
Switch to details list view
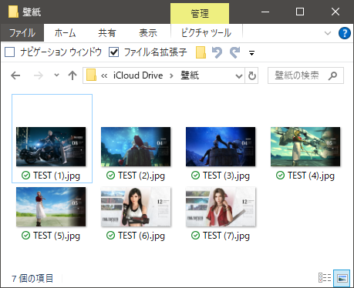click(325, 278)
